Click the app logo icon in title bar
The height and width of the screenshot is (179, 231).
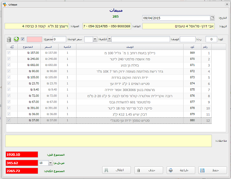(x=5, y=4)
